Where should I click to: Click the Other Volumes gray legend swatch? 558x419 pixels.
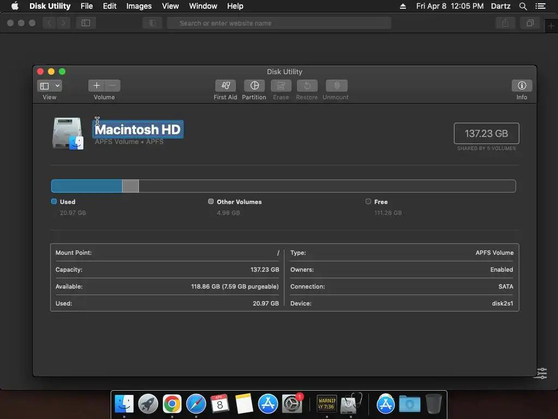(x=211, y=202)
